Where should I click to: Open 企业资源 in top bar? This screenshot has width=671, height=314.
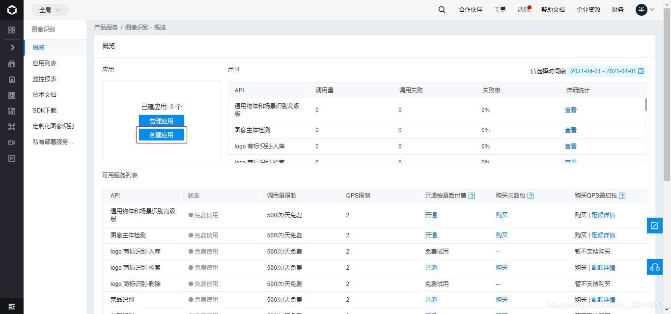(588, 10)
